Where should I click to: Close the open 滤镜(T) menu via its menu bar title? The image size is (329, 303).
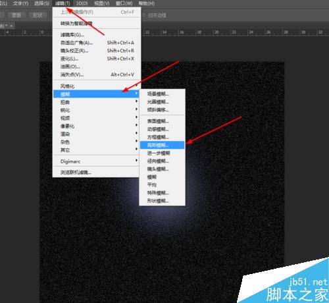tap(63, 3)
